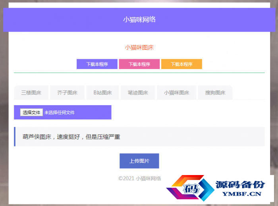
Task: Click the 选择文件 file chooser button
Action: pyautogui.click(x=31, y=112)
